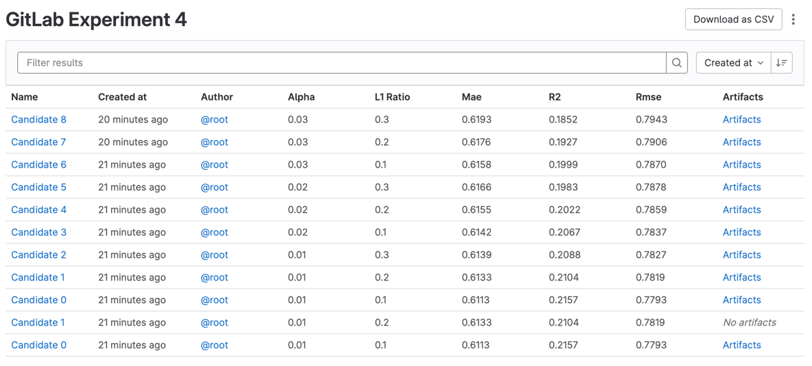The height and width of the screenshot is (366, 812).
Task: Click @root author for Candidate 5
Action: click(x=214, y=187)
